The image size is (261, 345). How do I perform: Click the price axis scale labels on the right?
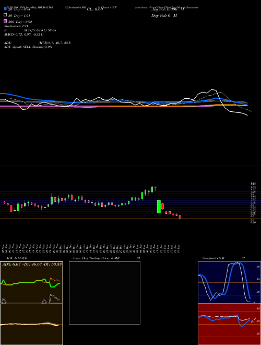coord(253,203)
